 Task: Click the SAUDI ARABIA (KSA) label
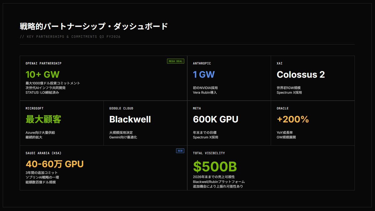point(43,153)
